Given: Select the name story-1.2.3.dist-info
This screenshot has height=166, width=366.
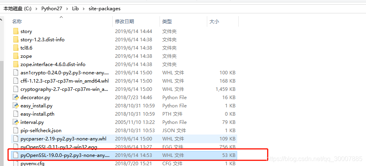Looking at the screenshot, I should click(43, 40).
